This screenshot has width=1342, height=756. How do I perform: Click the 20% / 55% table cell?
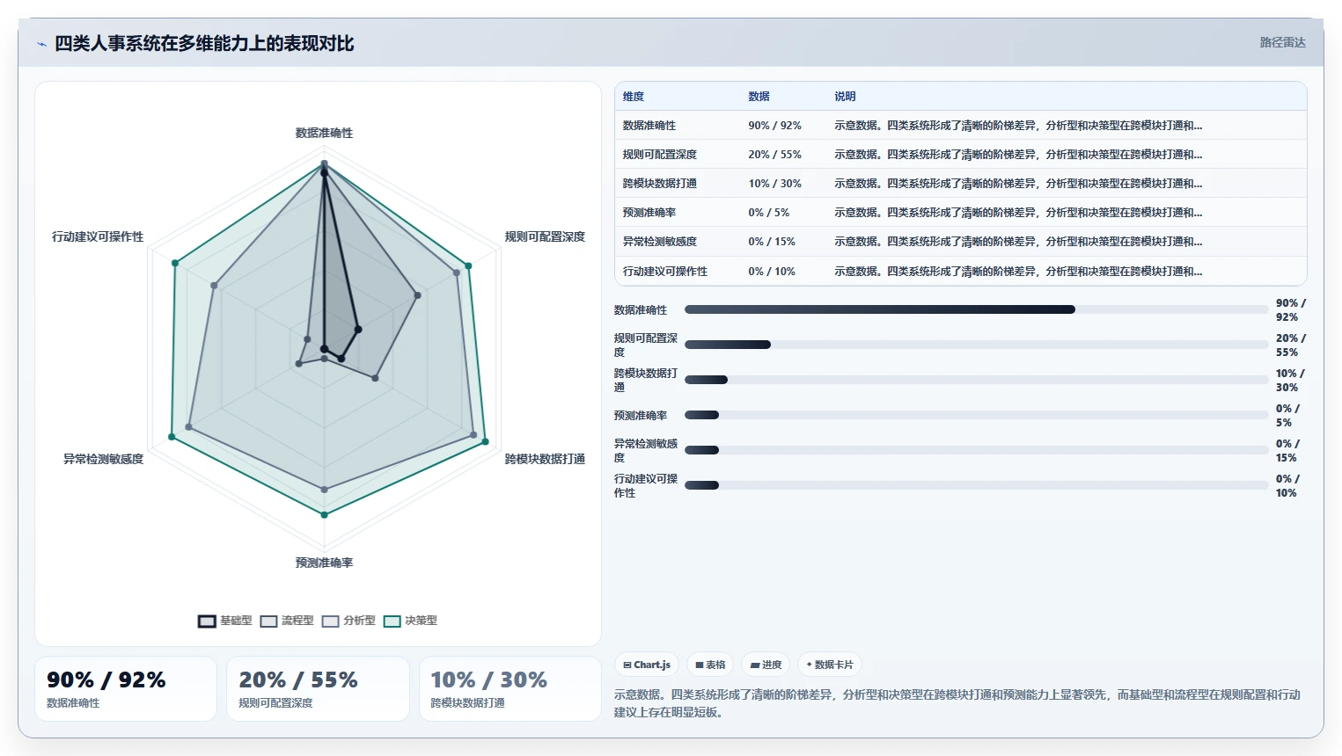coord(774,155)
